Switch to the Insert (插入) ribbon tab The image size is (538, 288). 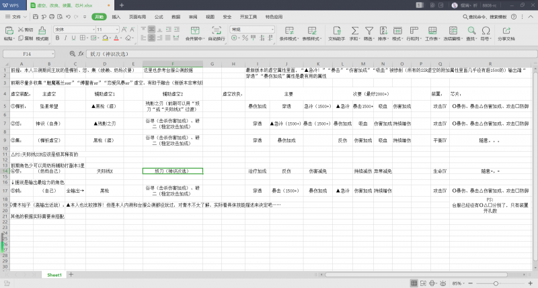pyautogui.click(x=116, y=15)
